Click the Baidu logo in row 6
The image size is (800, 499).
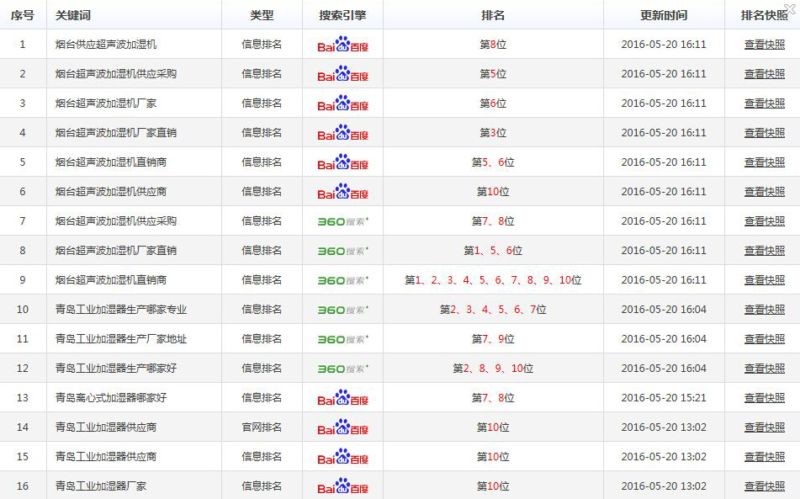pos(342,192)
